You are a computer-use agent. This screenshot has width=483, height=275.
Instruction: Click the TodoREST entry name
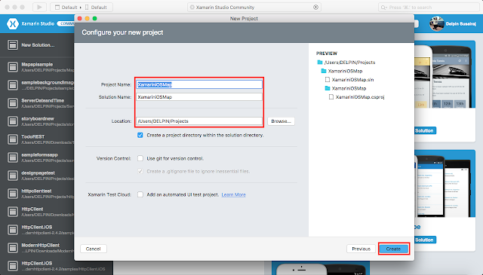tap(33, 136)
